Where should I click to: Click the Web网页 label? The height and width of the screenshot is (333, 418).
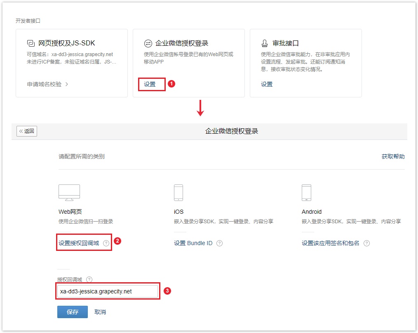click(70, 212)
